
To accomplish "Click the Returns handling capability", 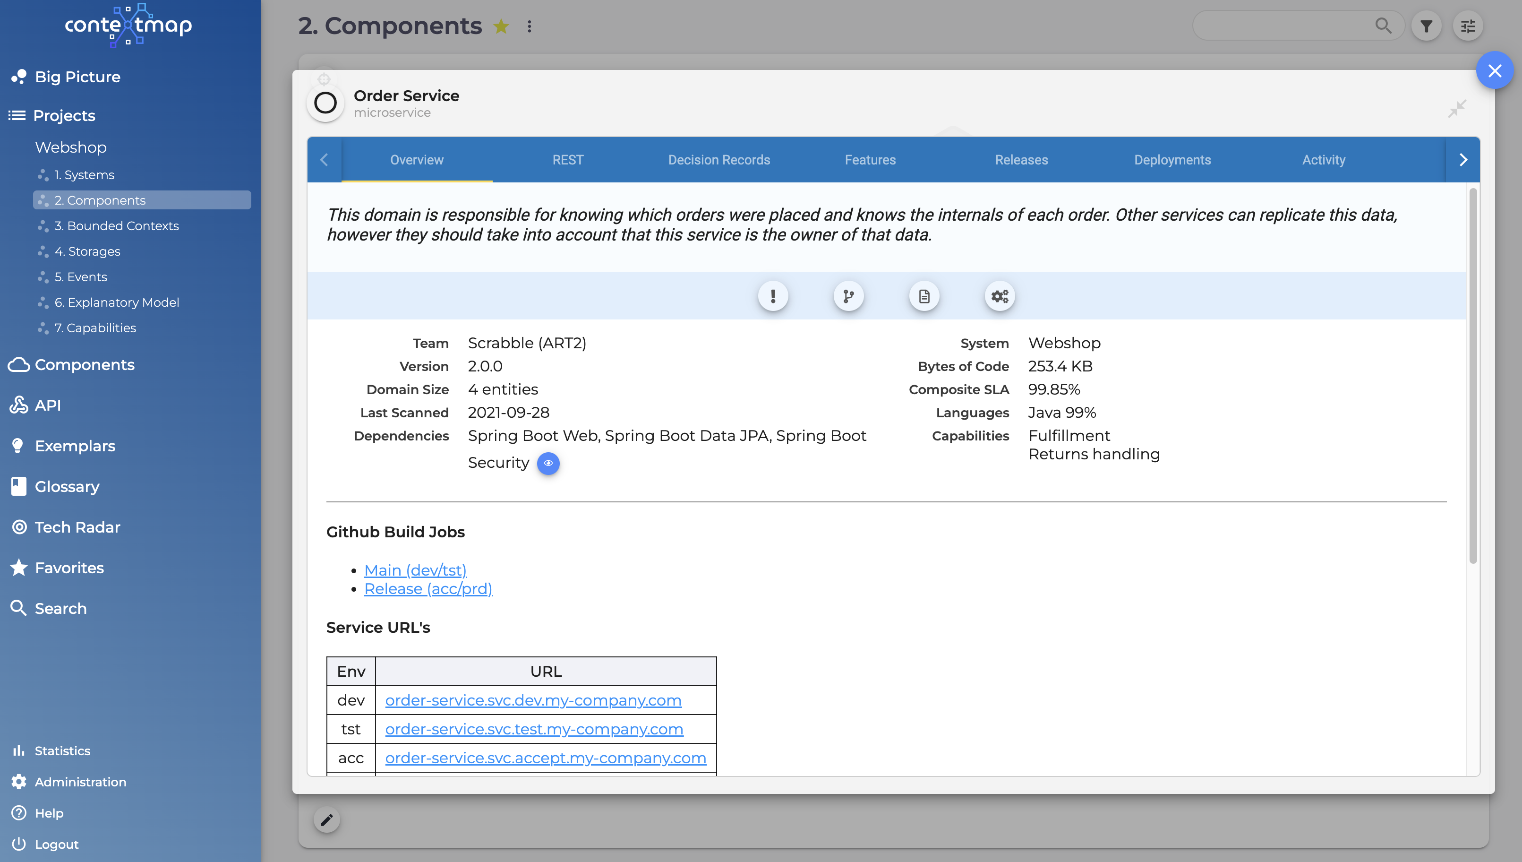I will click(1094, 454).
